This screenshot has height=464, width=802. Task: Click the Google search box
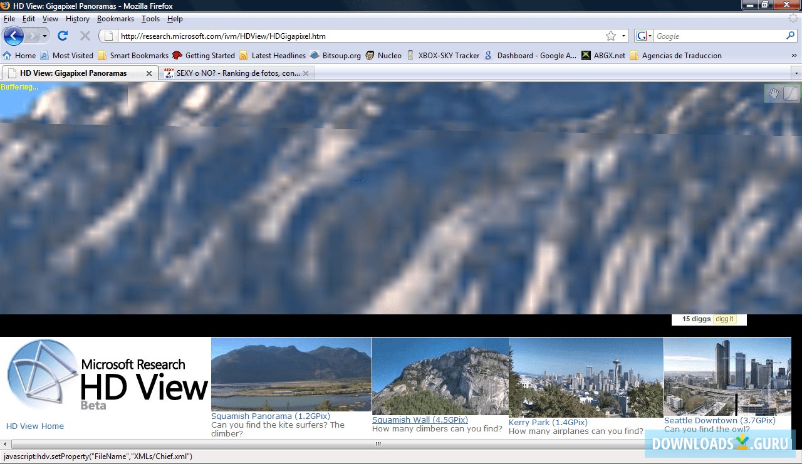point(719,36)
